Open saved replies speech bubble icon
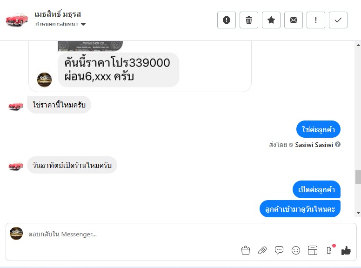 pyautogui.click(x=279, y=250)
